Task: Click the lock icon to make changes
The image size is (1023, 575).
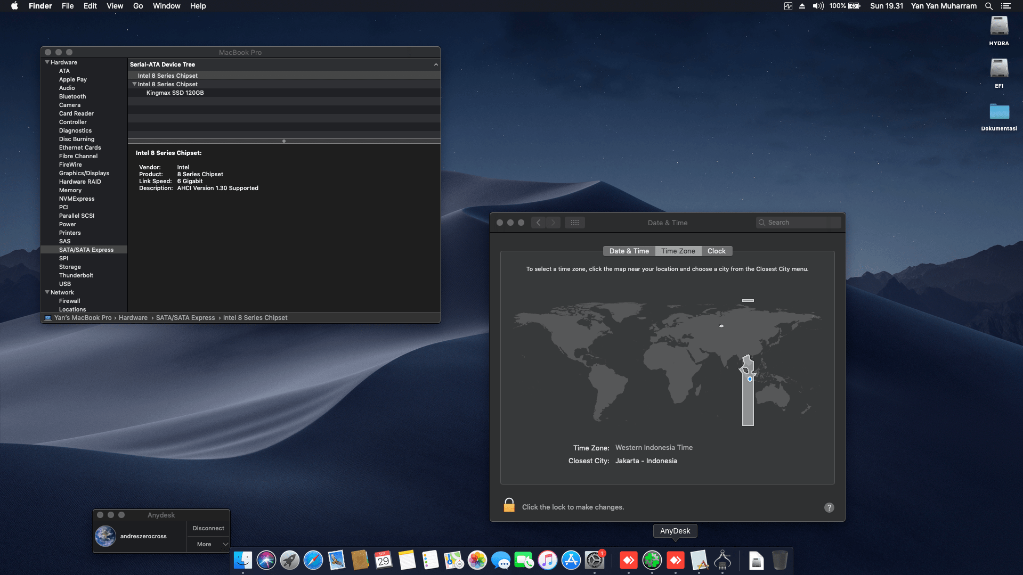Action: point(509,505)
